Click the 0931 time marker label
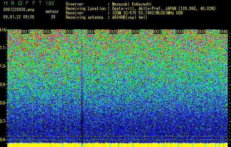 coord(25,32)
